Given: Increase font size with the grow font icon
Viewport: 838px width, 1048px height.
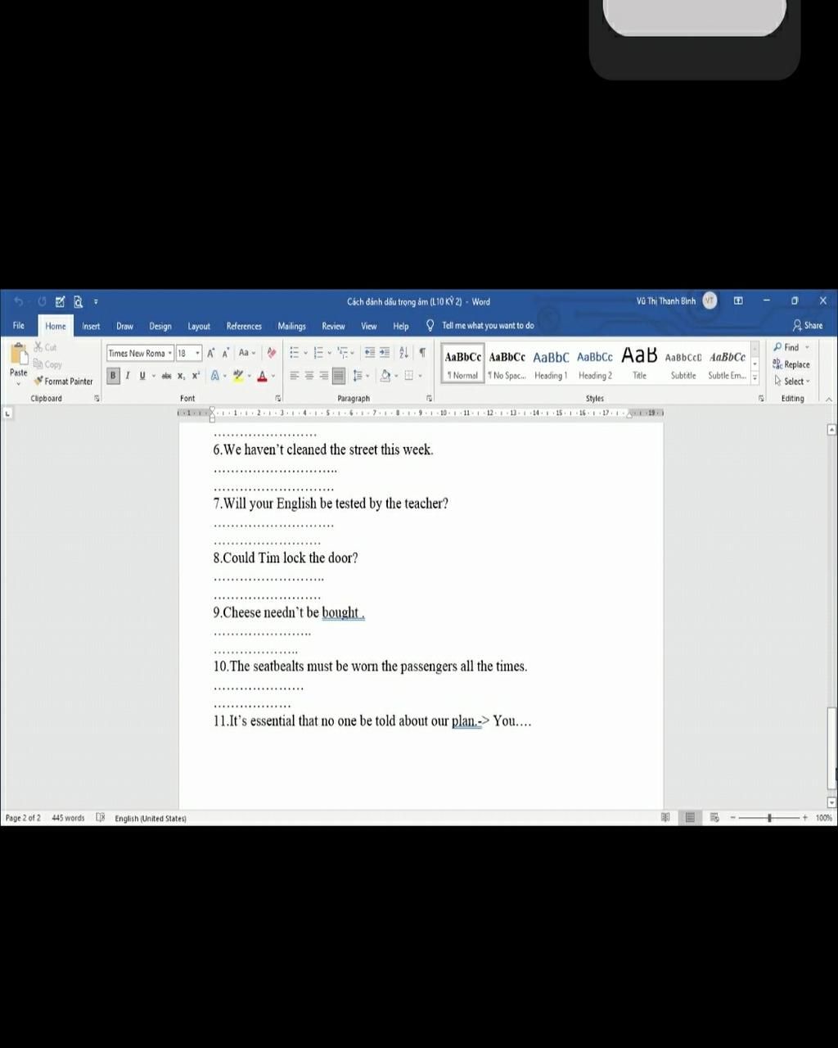Looking at the screenshot, I should pos(211,353).
